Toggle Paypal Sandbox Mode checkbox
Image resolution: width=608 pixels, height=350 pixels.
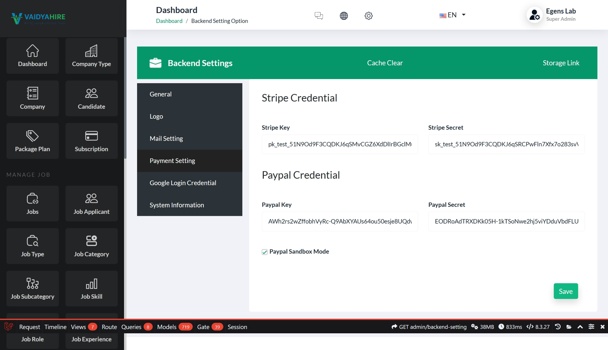265,252
